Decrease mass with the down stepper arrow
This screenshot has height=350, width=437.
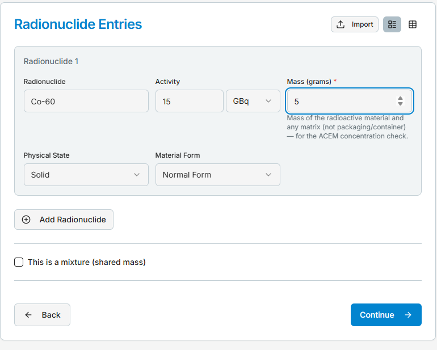[x=400, y=104]
